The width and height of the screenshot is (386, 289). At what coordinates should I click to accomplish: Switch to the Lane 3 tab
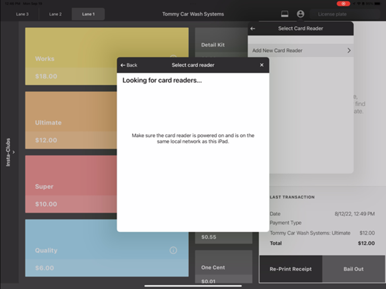[x=22, y=14]
